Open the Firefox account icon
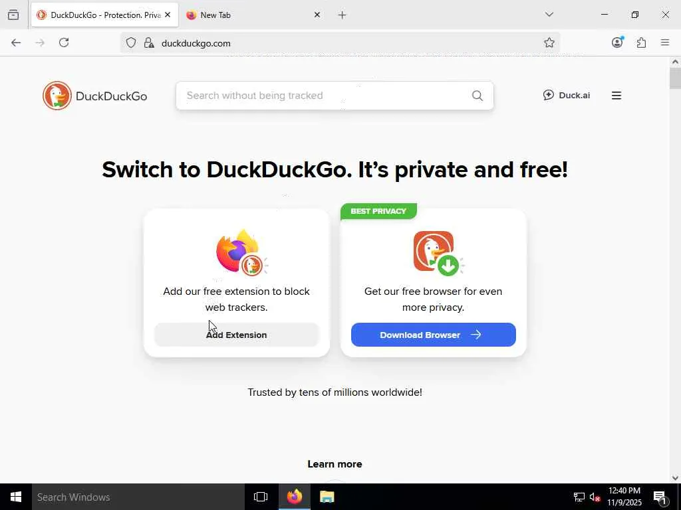Screen dimensions: 681x510 pos(617,42)
